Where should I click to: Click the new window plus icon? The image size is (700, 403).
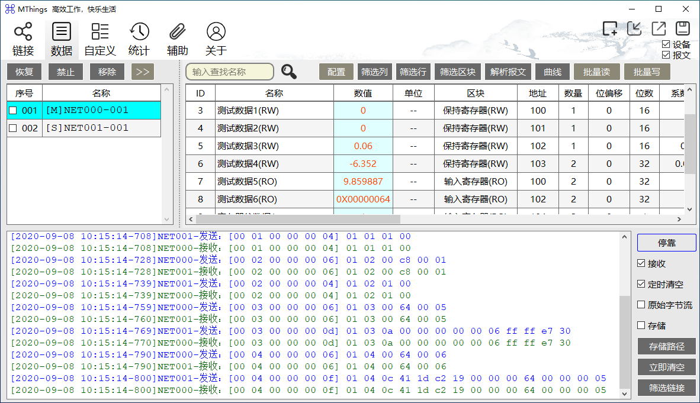(610, 28)
